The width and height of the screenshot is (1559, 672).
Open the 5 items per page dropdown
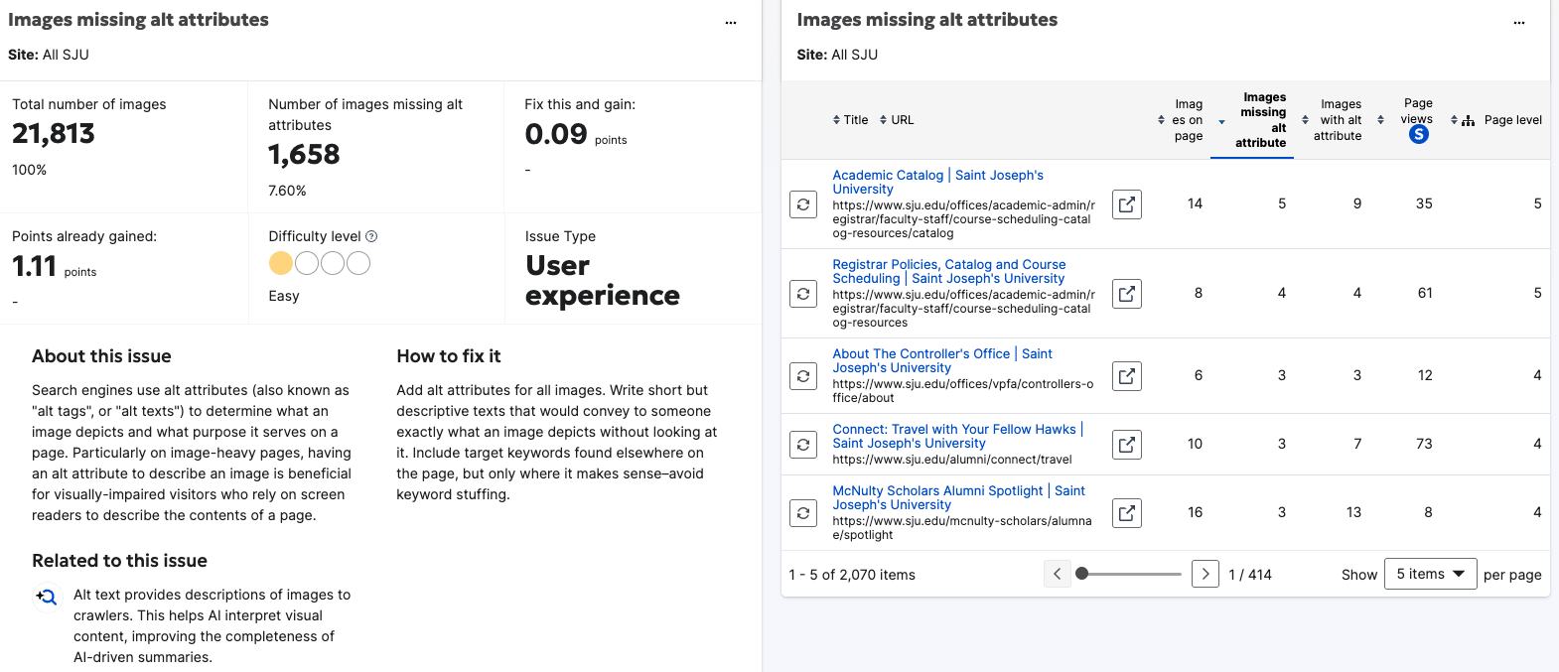point(1431,574)
